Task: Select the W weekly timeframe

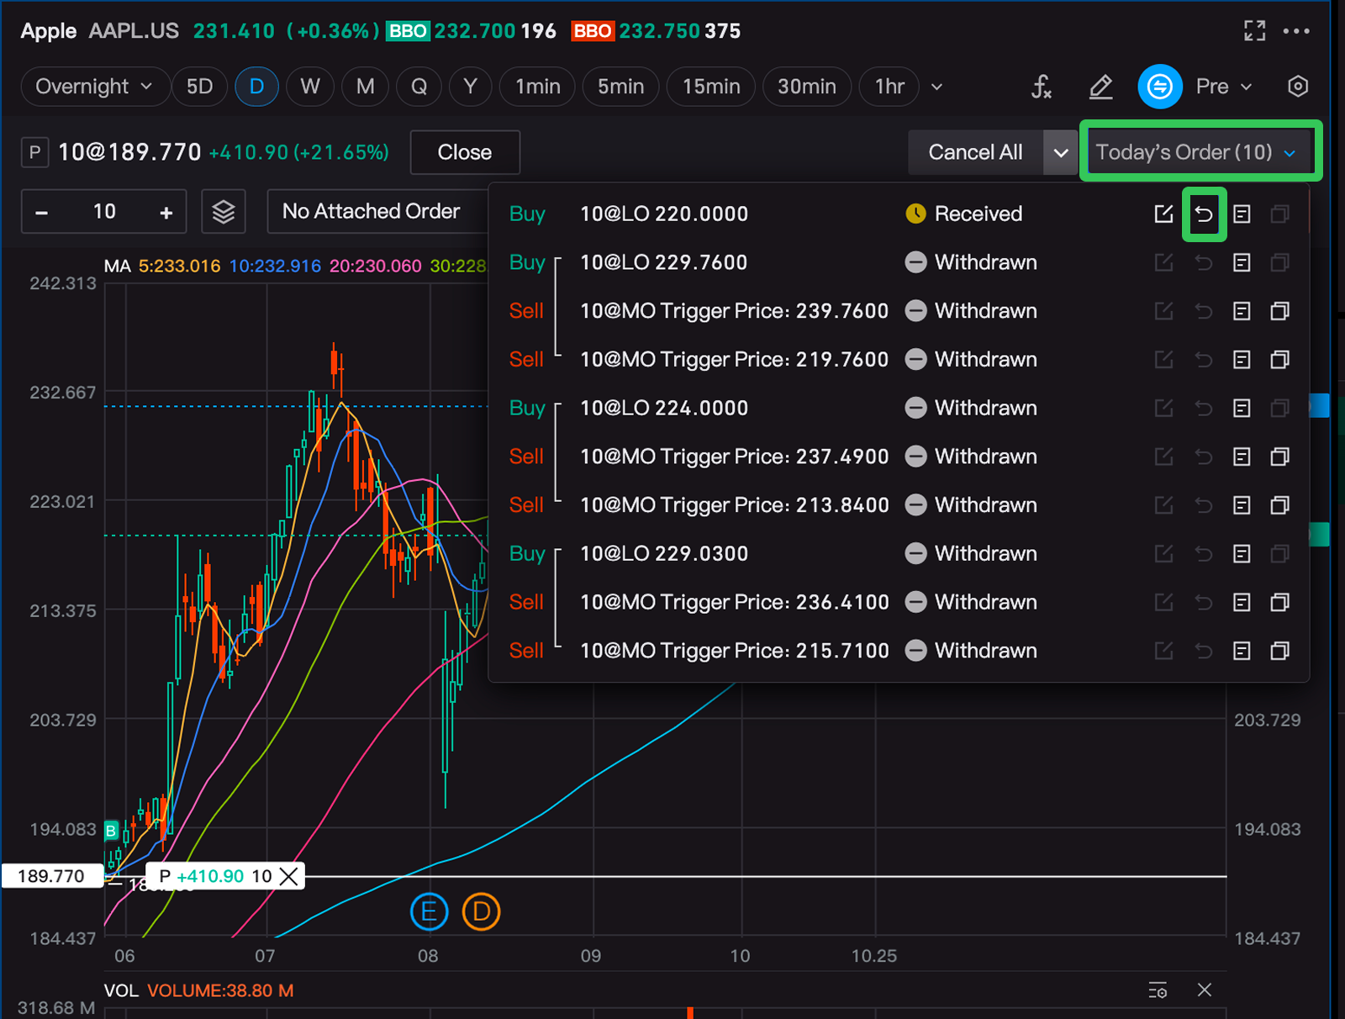Action: pos(310,87)
